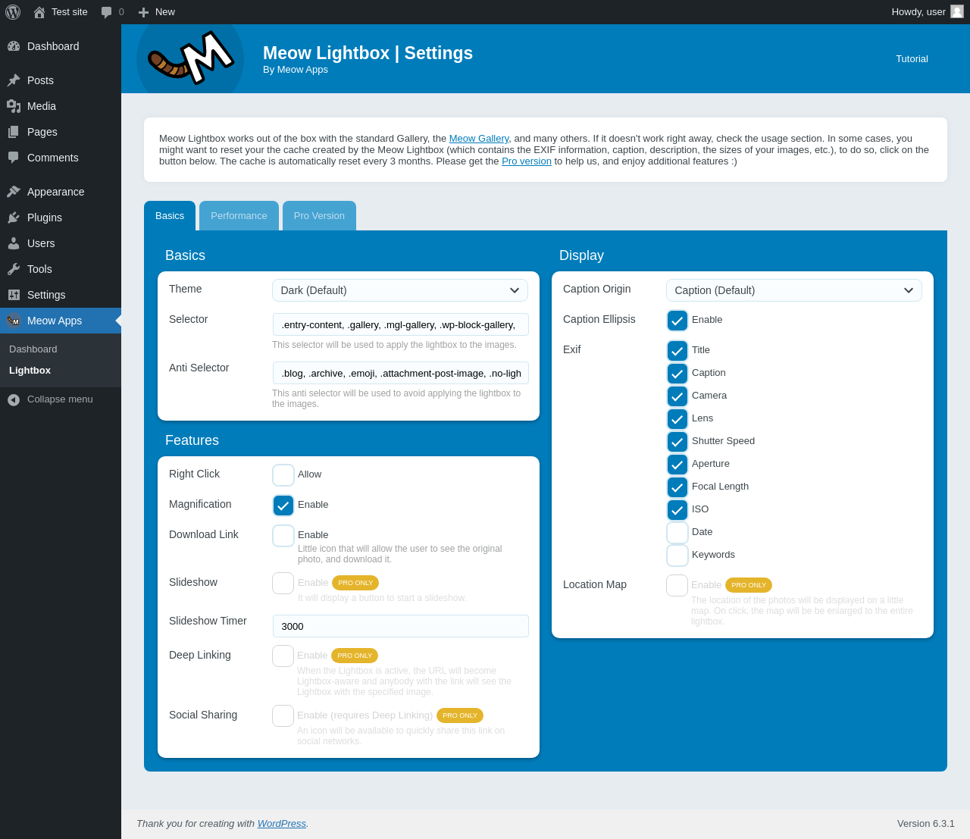Toggle the Caption Ellipsis checkbox
970x839 pixels.
click(677, 321)
